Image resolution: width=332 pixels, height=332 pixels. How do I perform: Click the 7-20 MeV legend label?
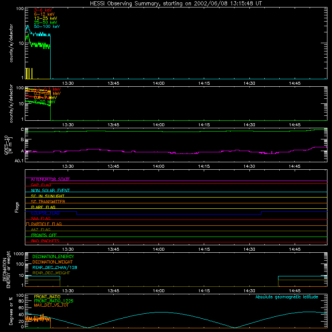tap(44, 102)
